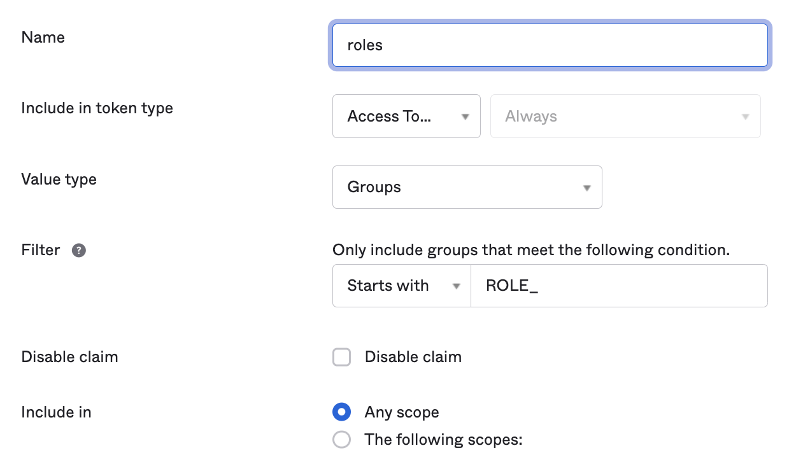
Task: Click the Any scope label text
Action: 402,412
